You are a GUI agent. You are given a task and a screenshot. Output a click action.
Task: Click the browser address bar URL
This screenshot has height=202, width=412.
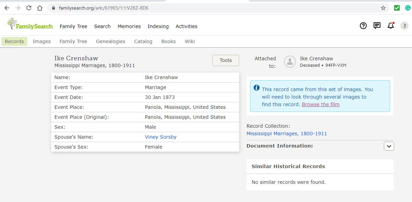click(x=104, y=8)
